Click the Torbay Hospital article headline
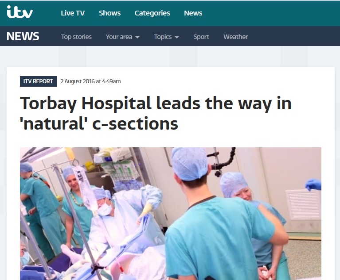The image size is (340, 280). tap(156, 113)
